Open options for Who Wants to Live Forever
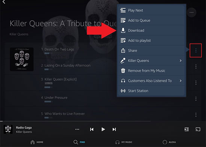This screenshot has width=206, height=147. 196,115
